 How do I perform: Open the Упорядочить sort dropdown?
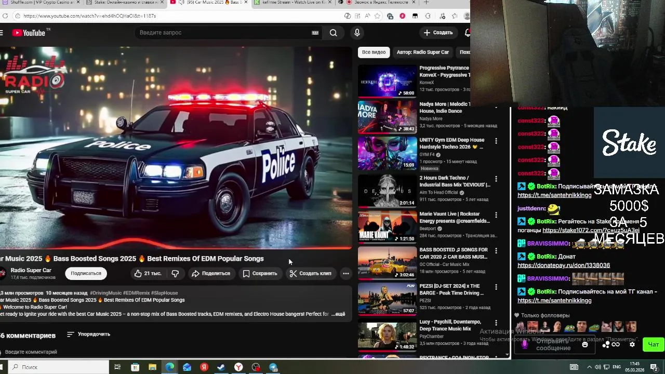click(x=89, y=335)
